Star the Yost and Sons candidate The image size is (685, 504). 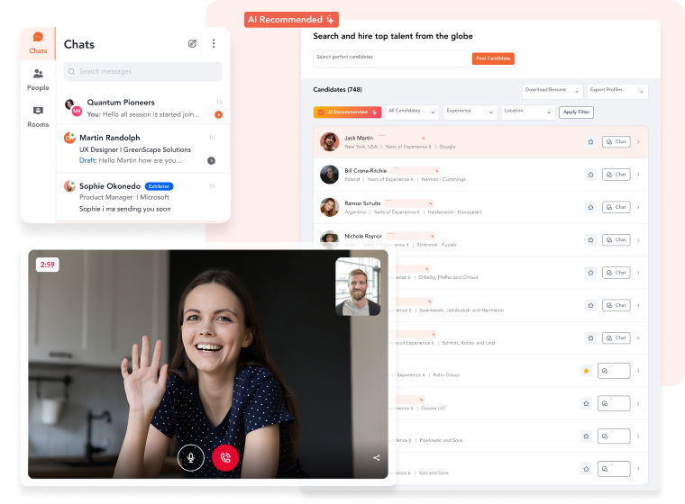coord(586,469)
